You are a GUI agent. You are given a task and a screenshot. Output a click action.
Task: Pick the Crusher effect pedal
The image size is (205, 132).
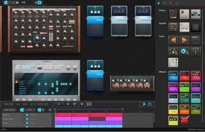point(184,109)
